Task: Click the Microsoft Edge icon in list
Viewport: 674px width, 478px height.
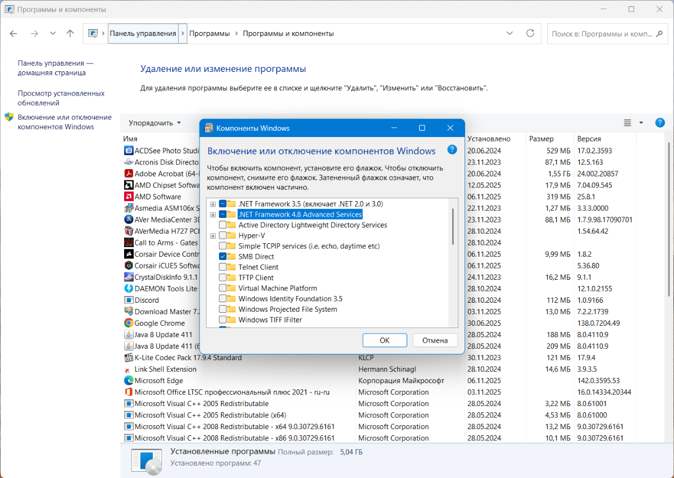Action: [x=129, y=380]
